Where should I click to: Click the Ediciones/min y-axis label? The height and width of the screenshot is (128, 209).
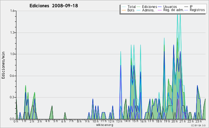coord(3,65)
